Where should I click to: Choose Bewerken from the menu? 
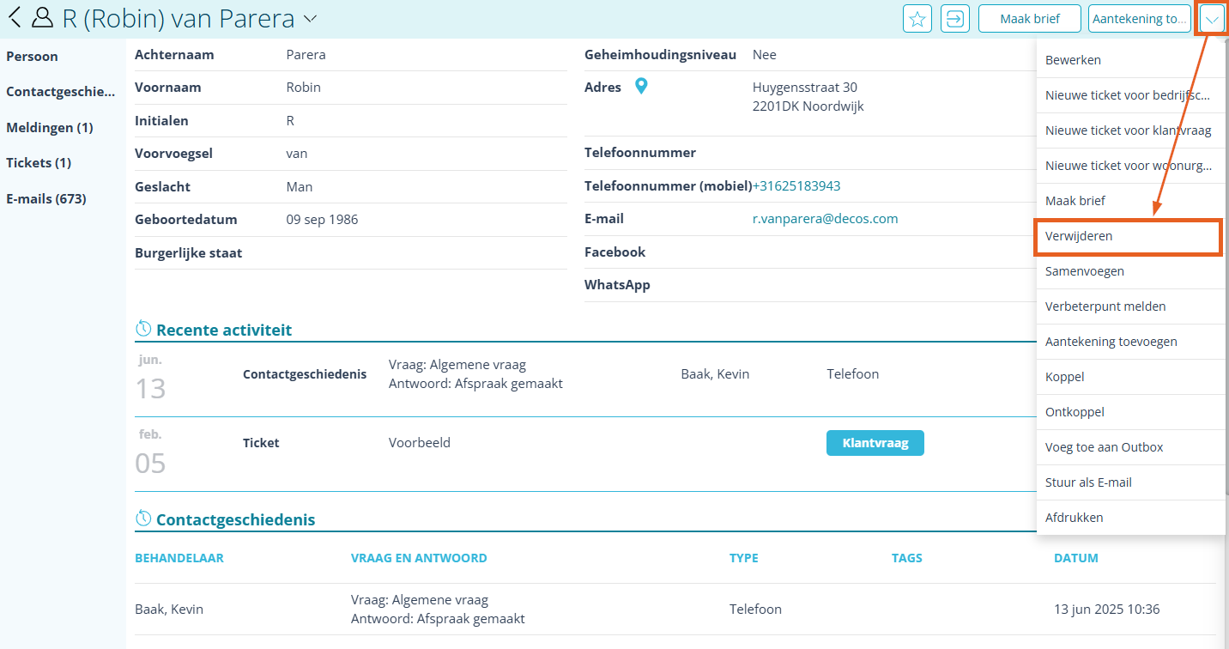pos(1130,60)
